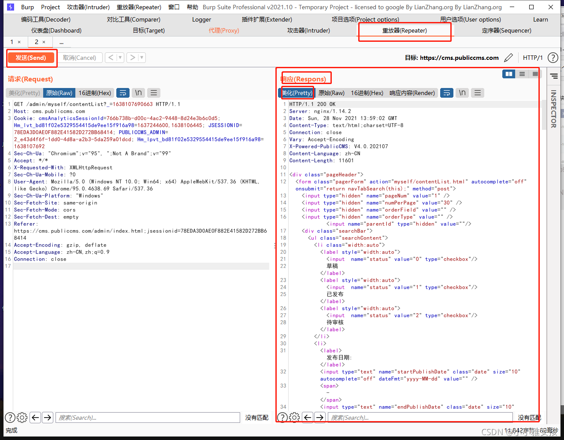Screen dimensions: 564x440
Task: Open the 窗口 menu
Action: (174, 7)
